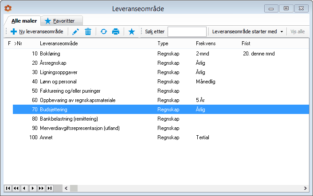Sort by the Nr column header

point(18,43)
